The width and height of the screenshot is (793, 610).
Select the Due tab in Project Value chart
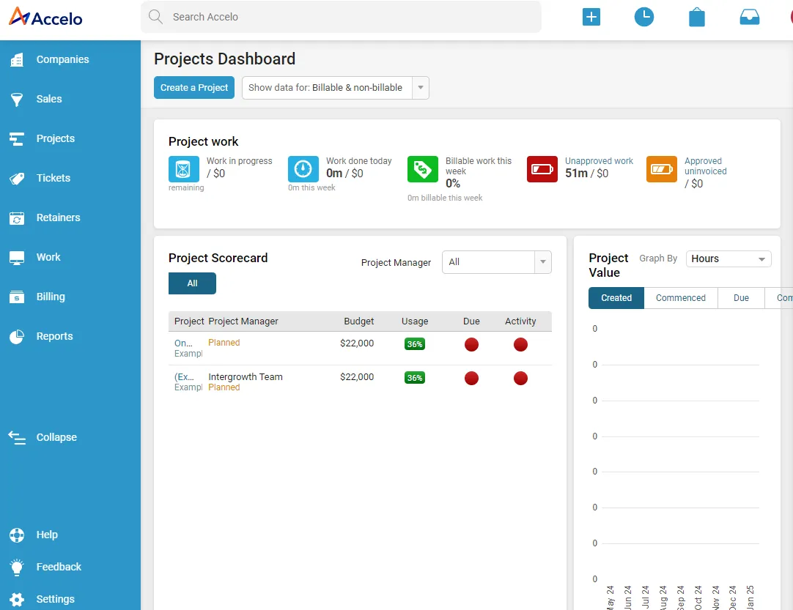click(x=740, y=298)
